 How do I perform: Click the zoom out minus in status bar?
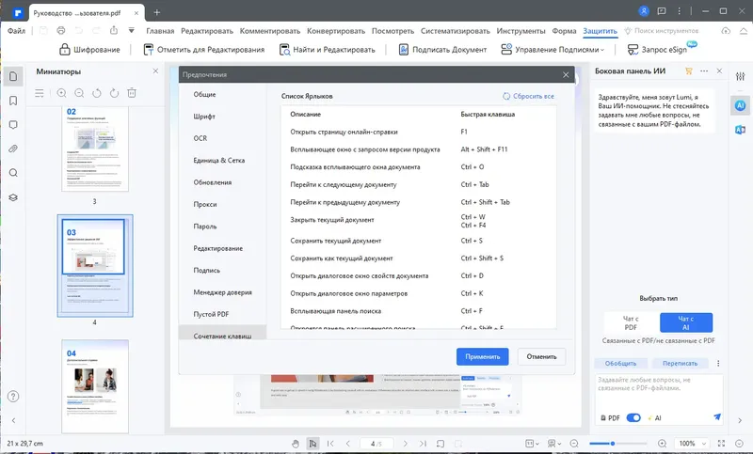pyautogui.click(x=574, y=444)
